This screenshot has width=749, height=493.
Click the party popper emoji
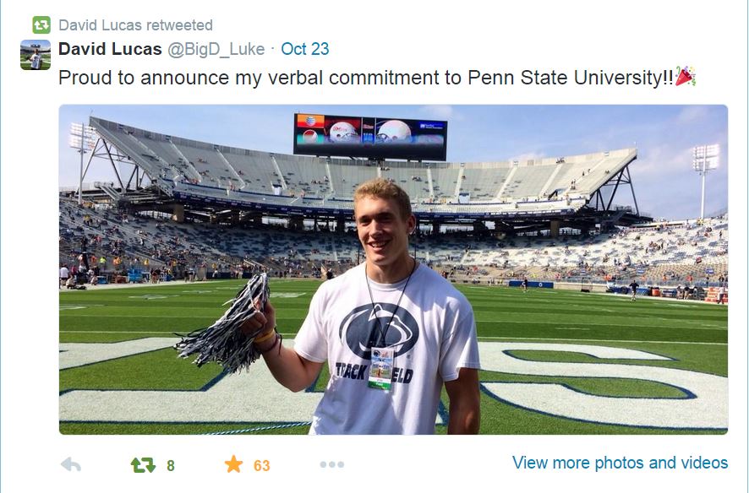click(685, 77)
